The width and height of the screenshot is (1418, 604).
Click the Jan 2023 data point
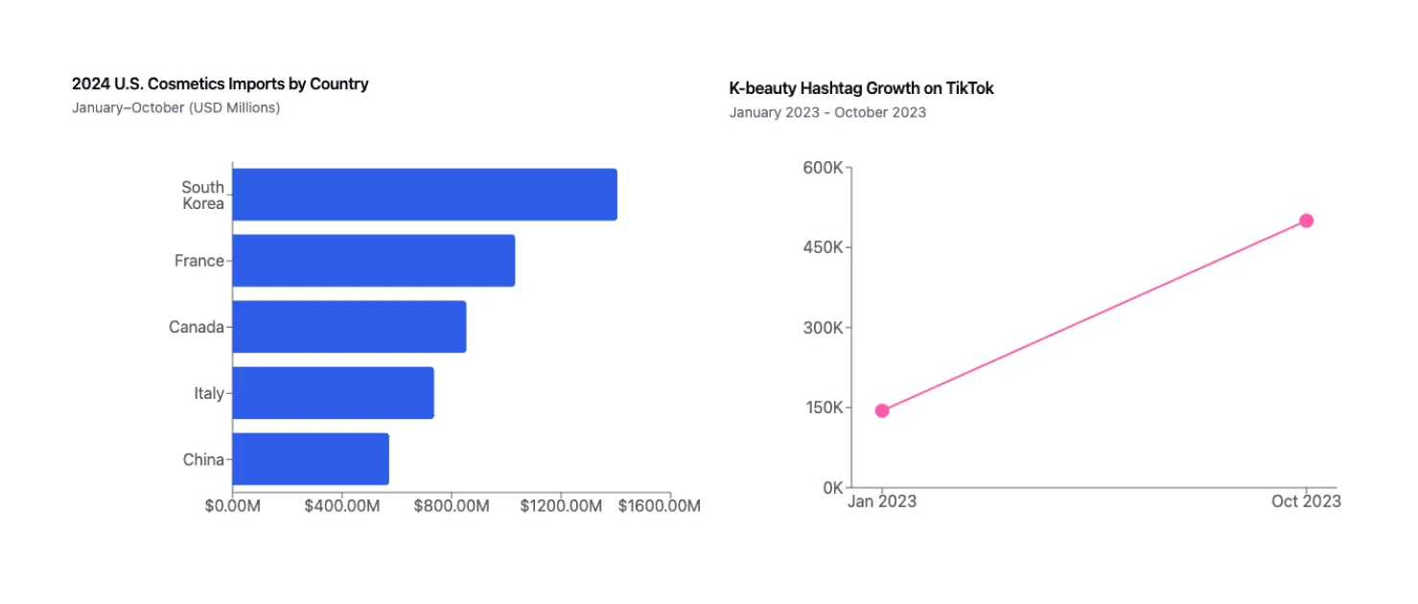[880, 410]
